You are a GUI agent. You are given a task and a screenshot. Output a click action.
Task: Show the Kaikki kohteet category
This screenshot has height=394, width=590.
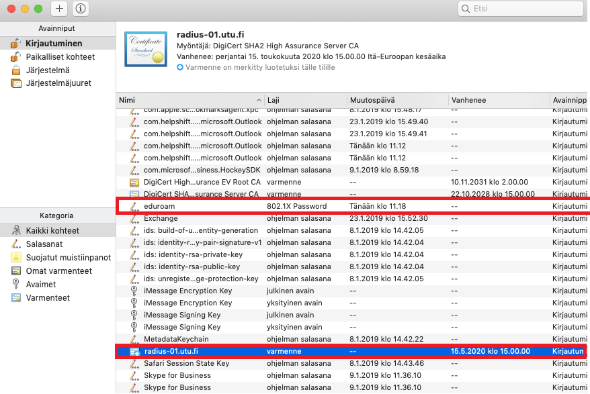point(52,230)
